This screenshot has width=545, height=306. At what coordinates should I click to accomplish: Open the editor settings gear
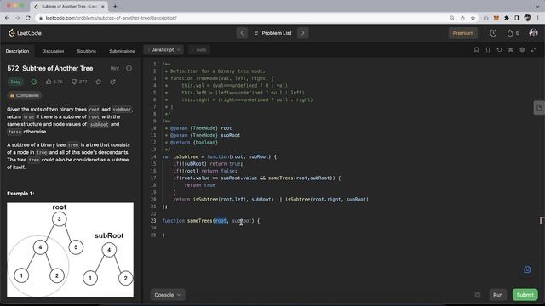[522, 50]
